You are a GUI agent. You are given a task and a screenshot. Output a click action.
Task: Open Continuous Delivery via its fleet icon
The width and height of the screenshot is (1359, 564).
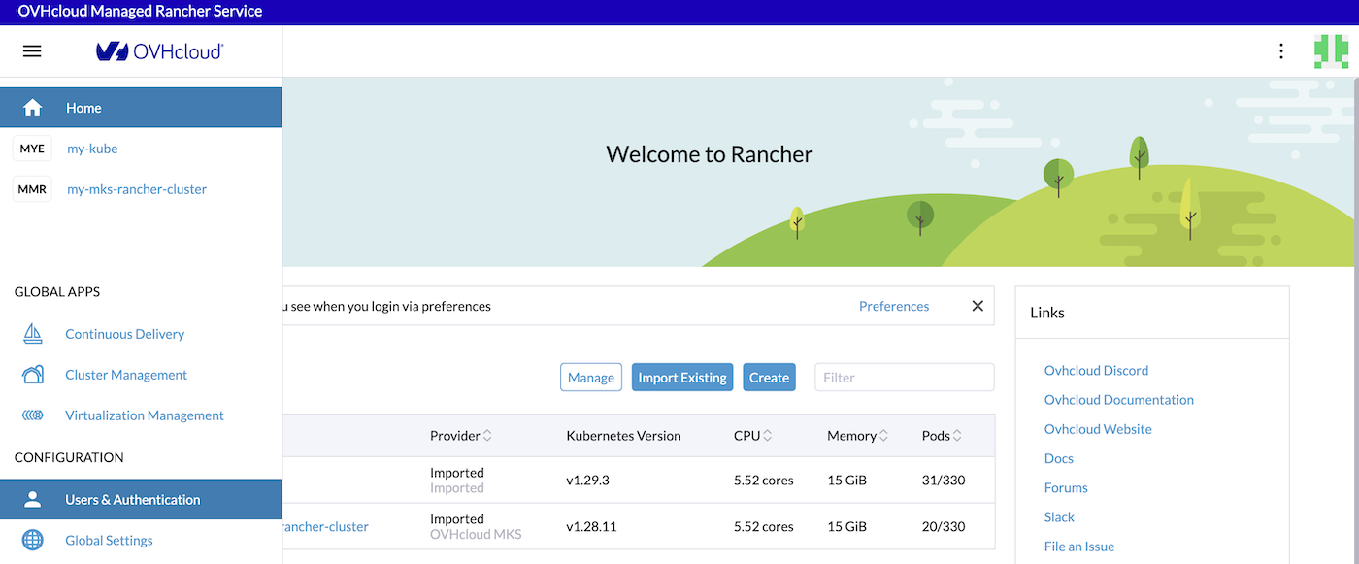(x=33, y=333)
